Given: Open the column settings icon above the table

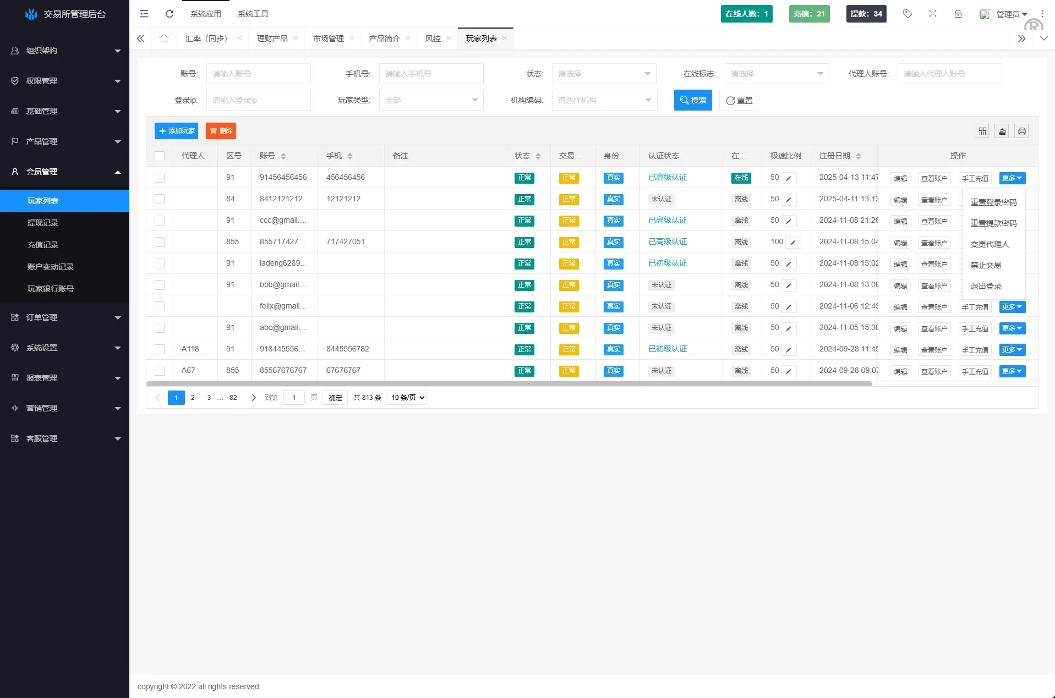Looking at the screenshot, I should point(983,131).
